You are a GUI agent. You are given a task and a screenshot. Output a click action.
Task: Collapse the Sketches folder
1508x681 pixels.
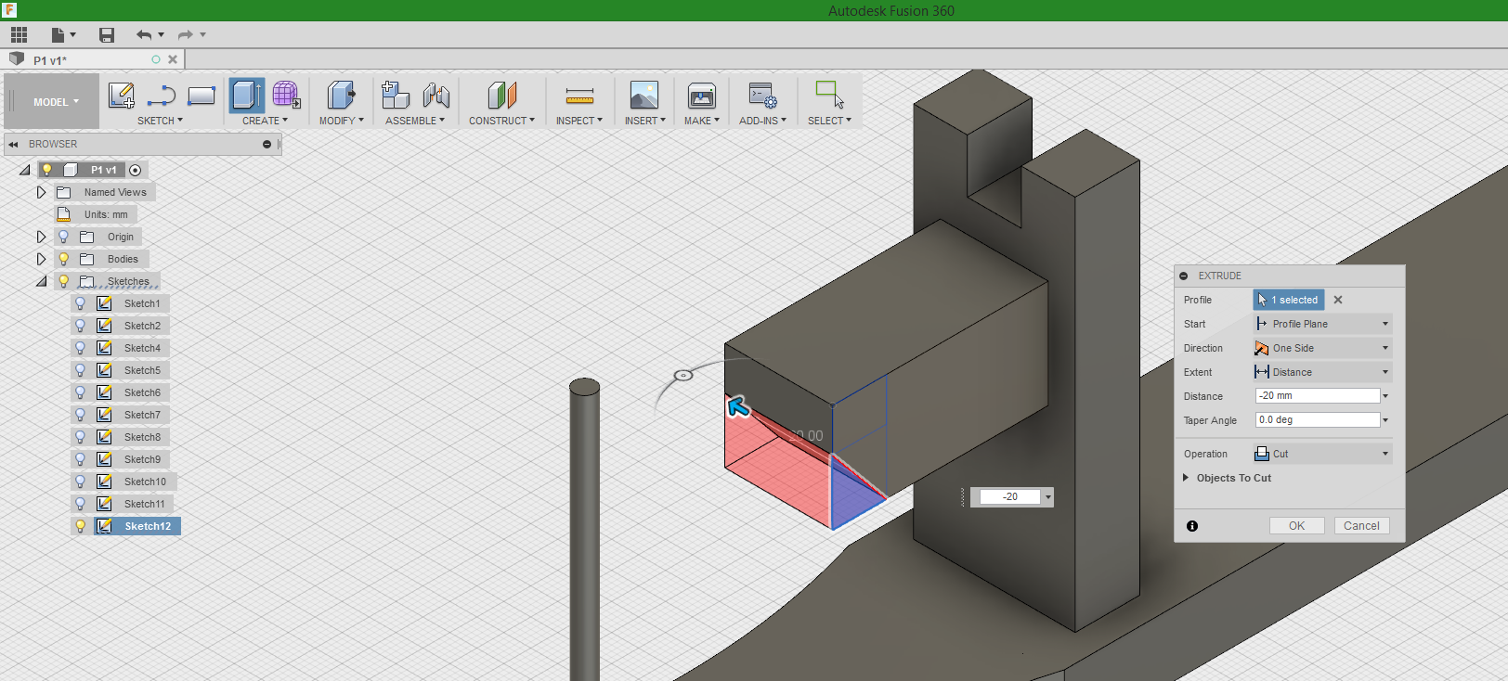tap(41, 281)
